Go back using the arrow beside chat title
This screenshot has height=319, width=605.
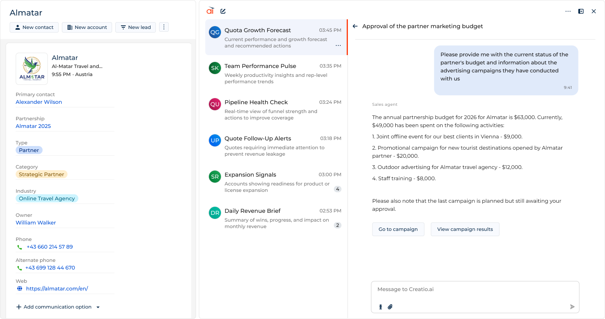355,26
